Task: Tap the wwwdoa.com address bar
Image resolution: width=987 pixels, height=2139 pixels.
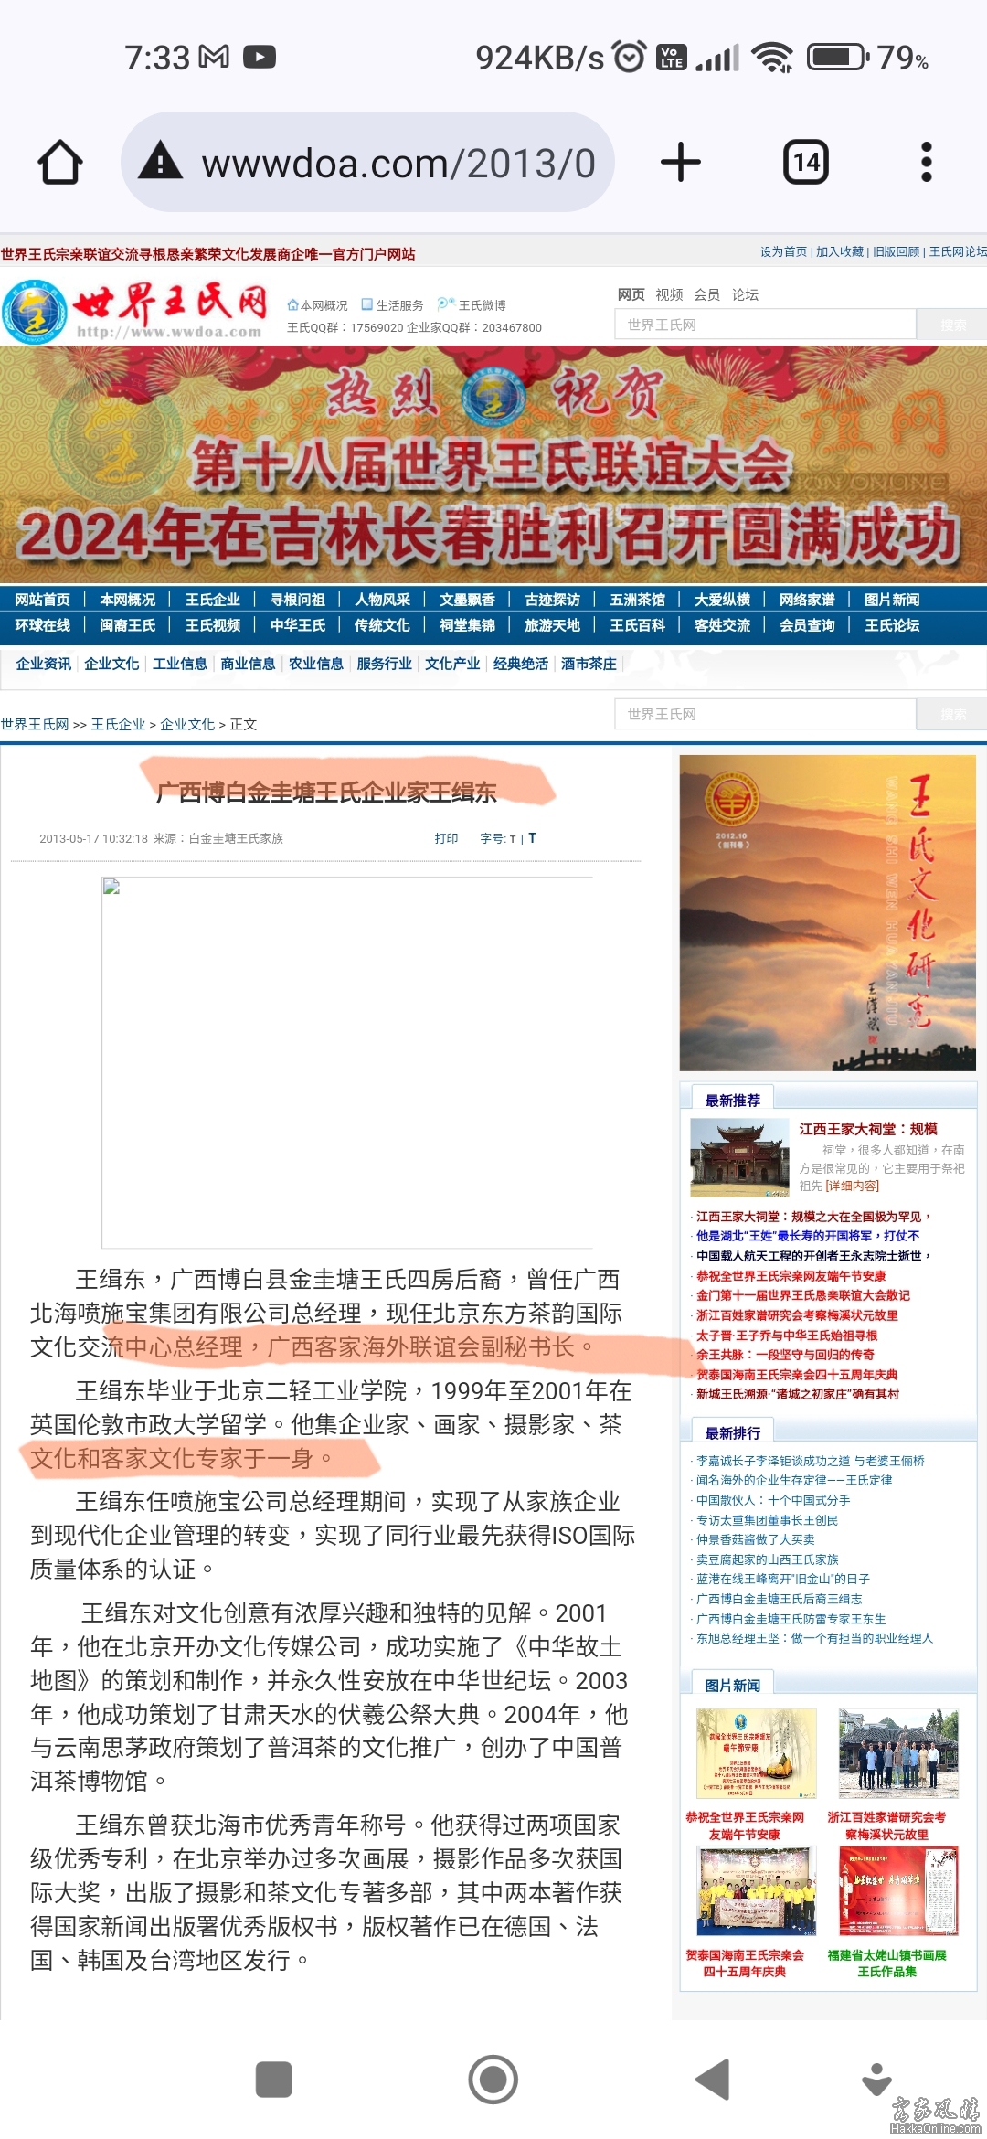Action: click(367, 163)
